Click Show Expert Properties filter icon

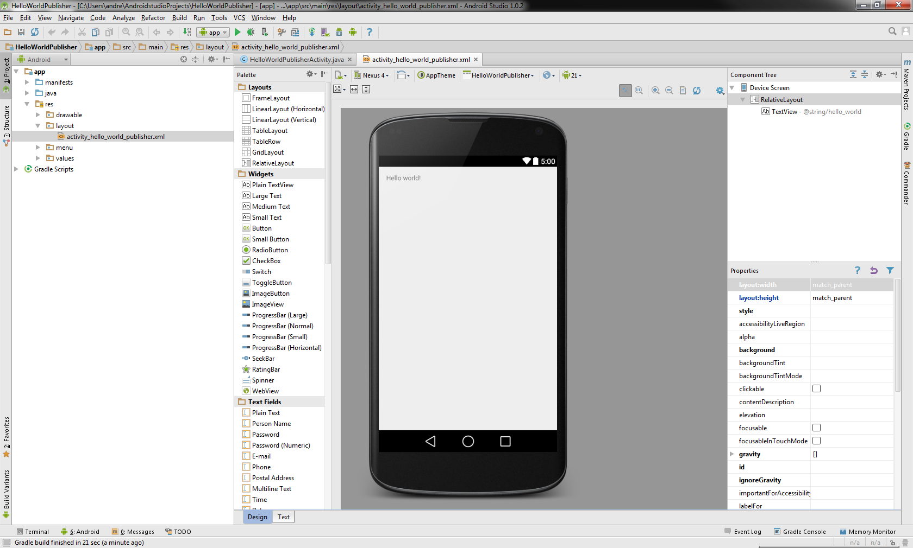pos(890,270)
